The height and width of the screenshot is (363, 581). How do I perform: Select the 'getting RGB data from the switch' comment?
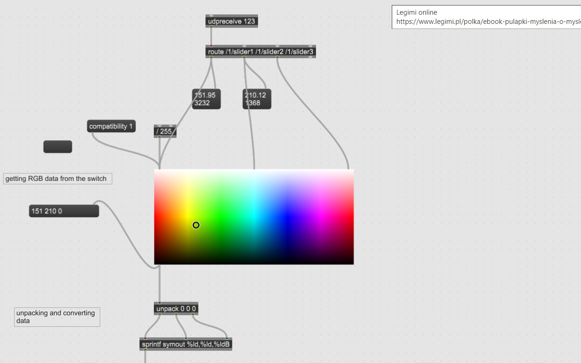57,179
